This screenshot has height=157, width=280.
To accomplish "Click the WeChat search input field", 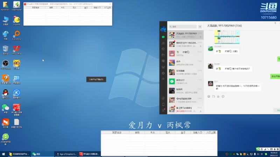I will tap(183, 27).
